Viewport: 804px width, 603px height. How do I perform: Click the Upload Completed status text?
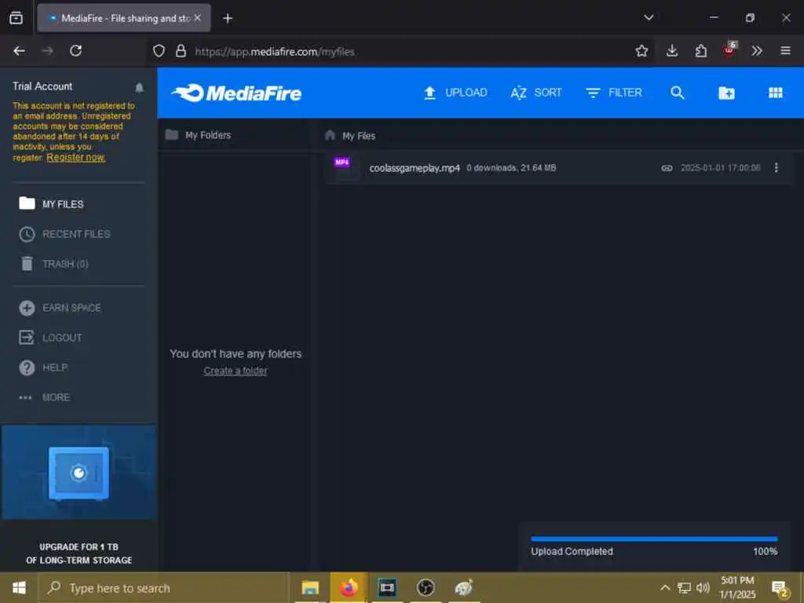tap(572, 551)
